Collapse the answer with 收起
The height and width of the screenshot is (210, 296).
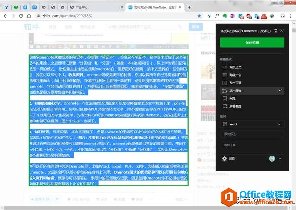pyautogui.click(x=181, y=199)
